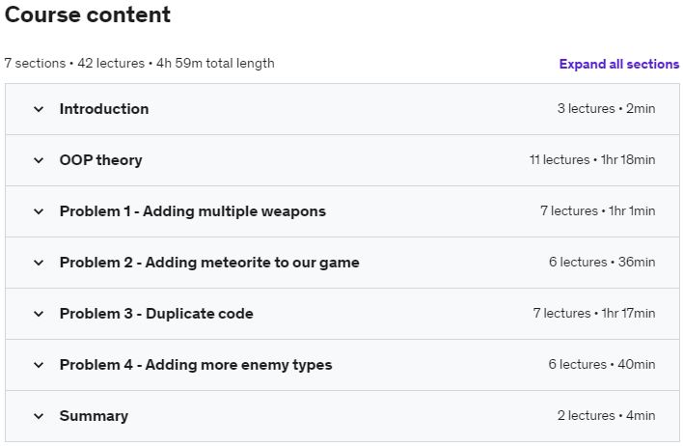Viewport: 683px width, 446px height.
Task: Select the OOP theory section title
Action: [100, 160]
